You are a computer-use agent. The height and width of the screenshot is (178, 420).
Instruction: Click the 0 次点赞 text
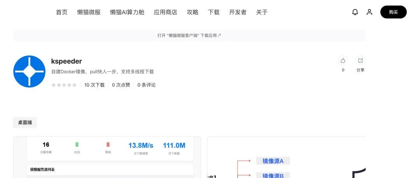pyautogui.click(x=121, y=85)
